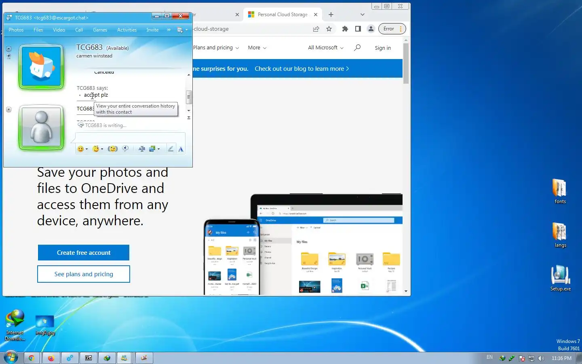Open Activities in the Messenger toolbar
The height and width of the screenshot is (364, 582).
(127, 30)
